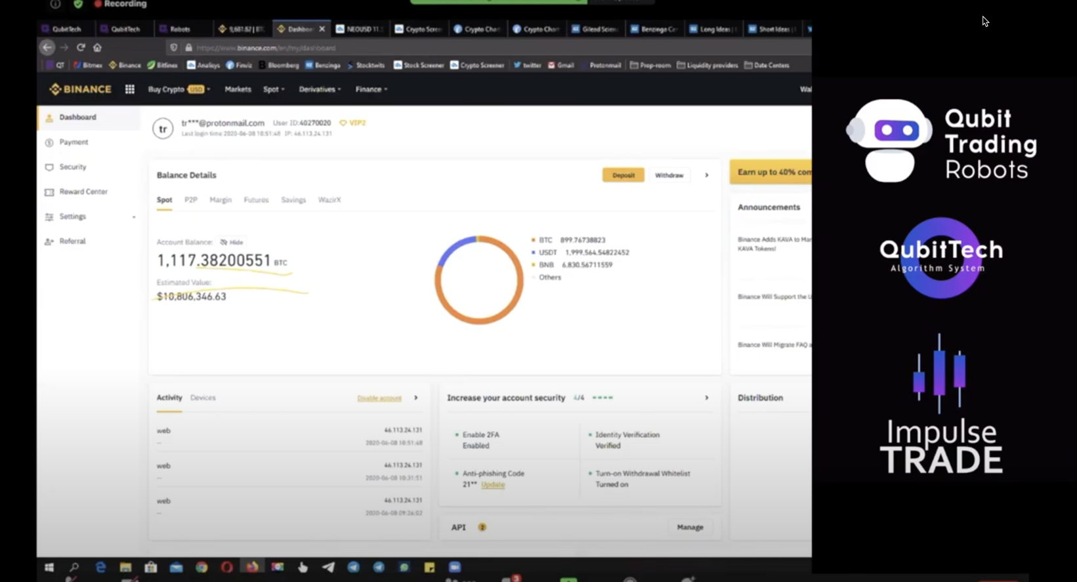Click the Referral sidebar icon

coord(49,241)
